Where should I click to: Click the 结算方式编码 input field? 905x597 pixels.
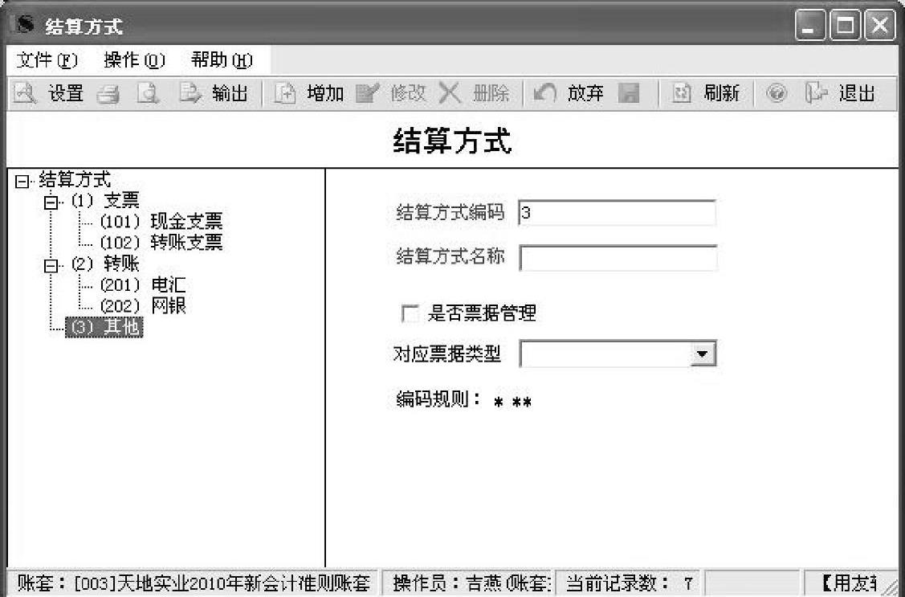click(x=617, y=213)
